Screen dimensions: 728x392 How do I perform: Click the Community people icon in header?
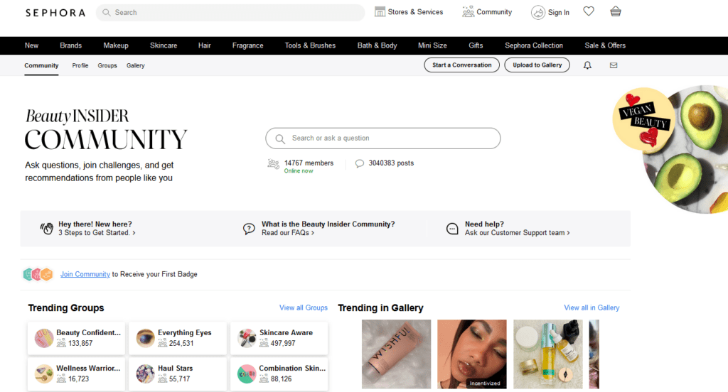tap(468, 12)
